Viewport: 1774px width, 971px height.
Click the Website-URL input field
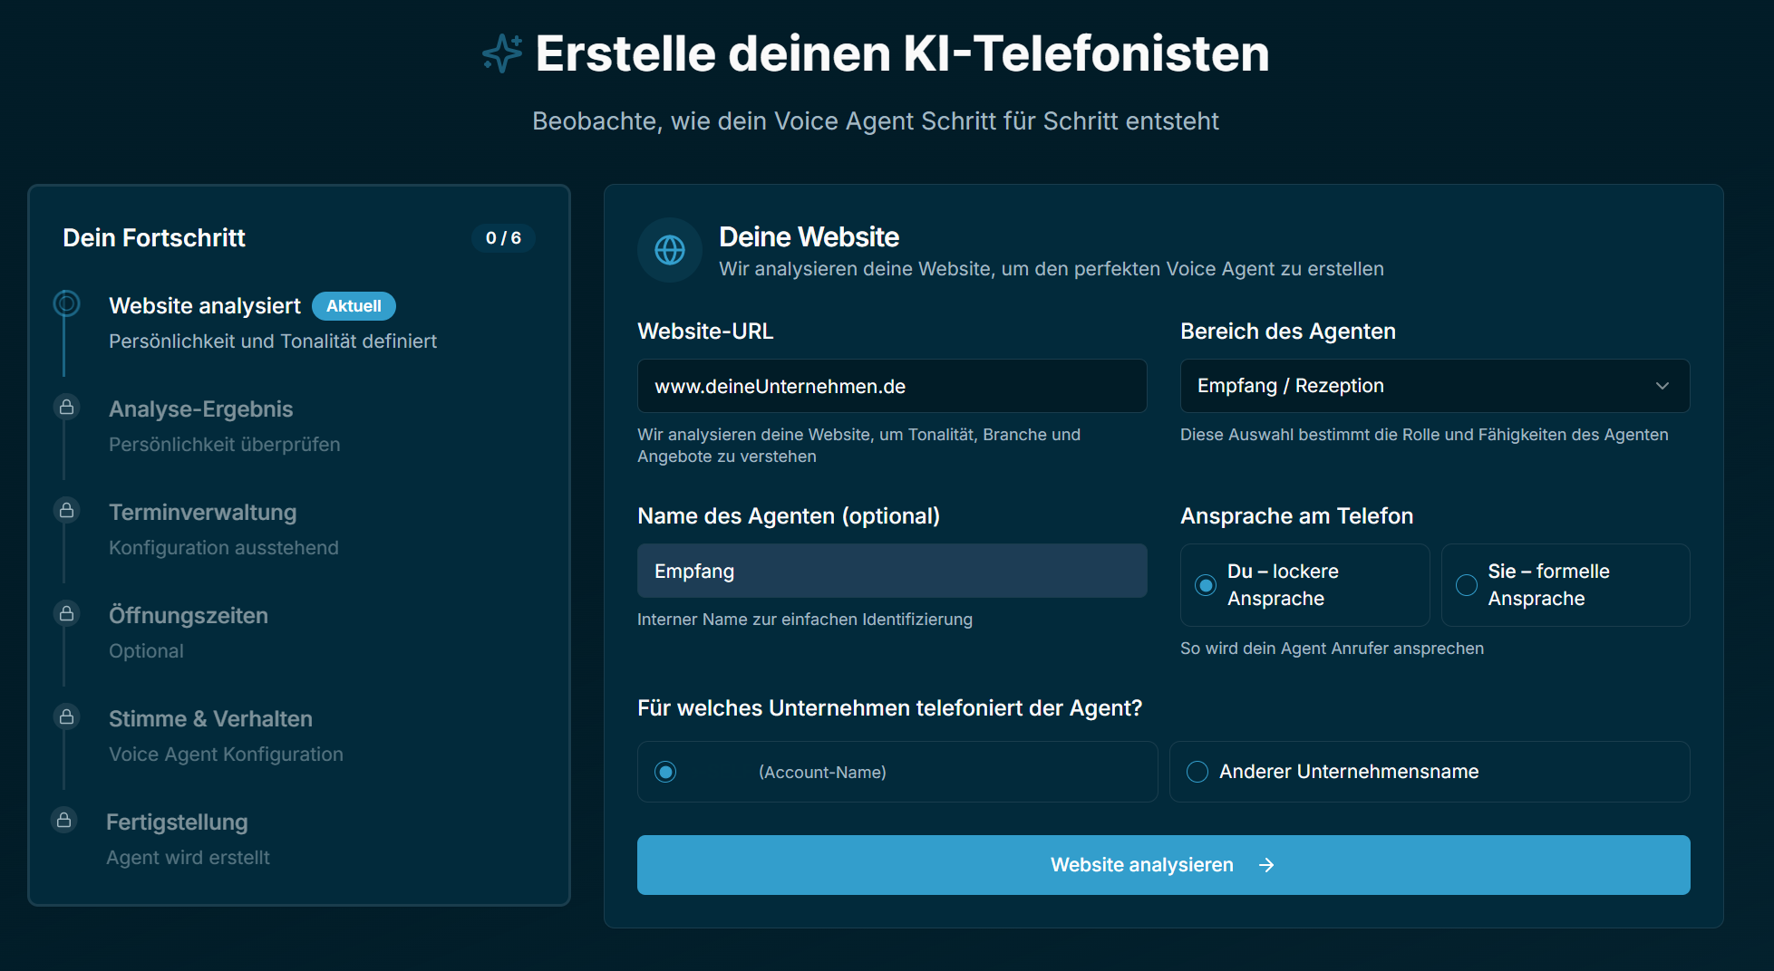tap(891, 386)
